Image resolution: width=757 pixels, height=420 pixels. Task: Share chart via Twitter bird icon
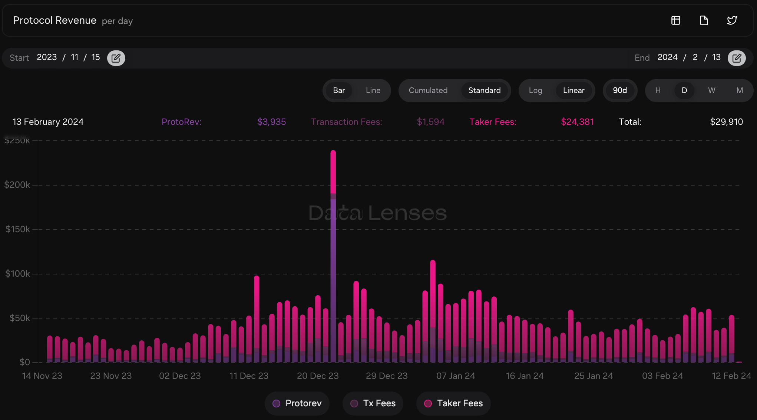point(732,20)
